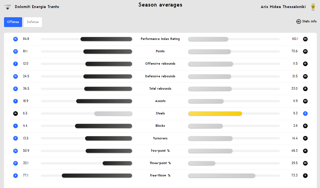Open the Aris Midea Thessaloniki team link

point(283,7)
